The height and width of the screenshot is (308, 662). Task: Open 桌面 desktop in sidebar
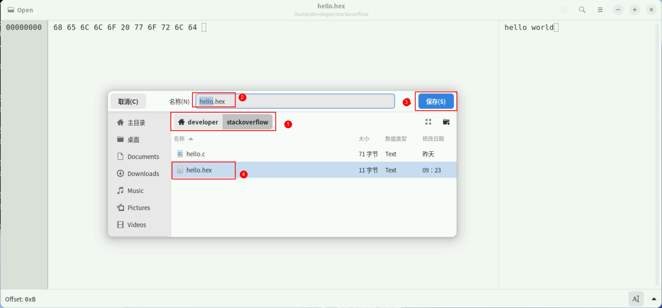139,140
